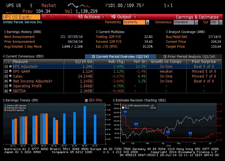Screen dimensions: 225x161
Task: Click the Q2/14 Est column header
Action: pyautogui.click(x=79, y=61)
